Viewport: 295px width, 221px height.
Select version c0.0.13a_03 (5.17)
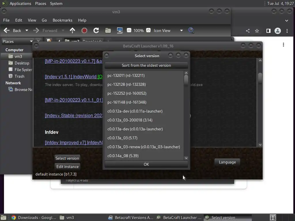click(x=144, y=138)
